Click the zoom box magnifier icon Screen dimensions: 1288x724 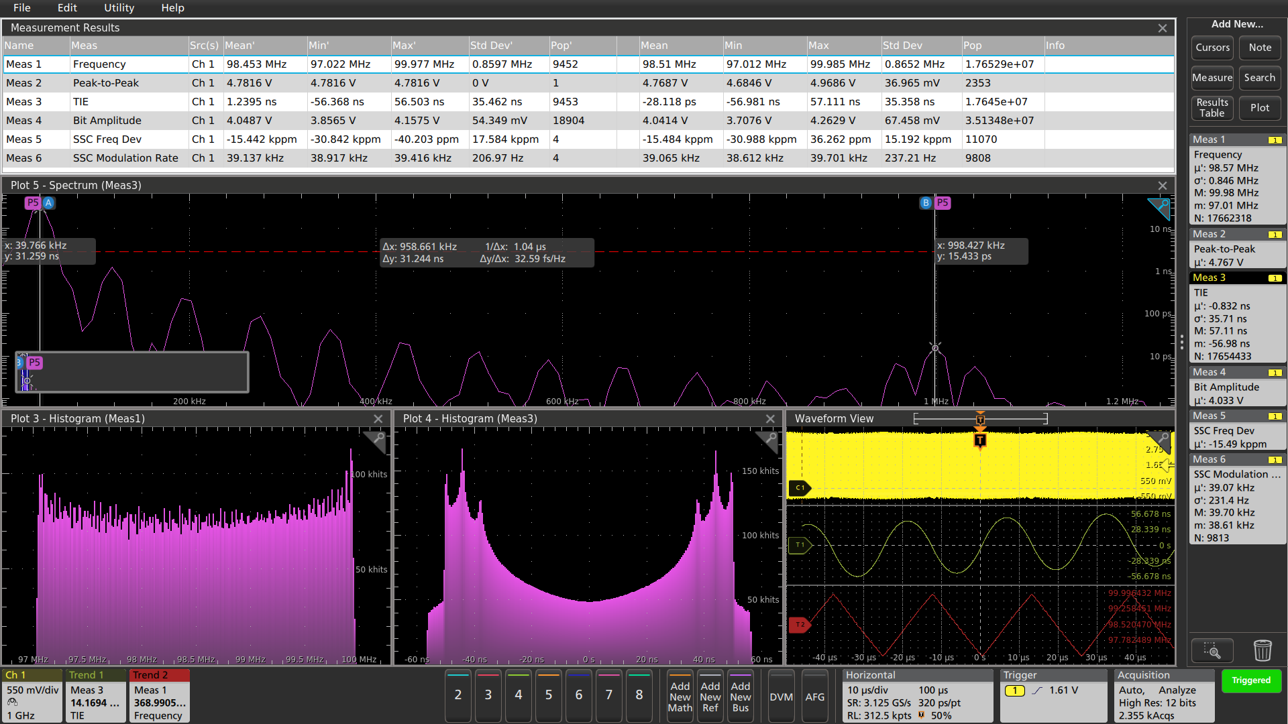[1212, 650]
